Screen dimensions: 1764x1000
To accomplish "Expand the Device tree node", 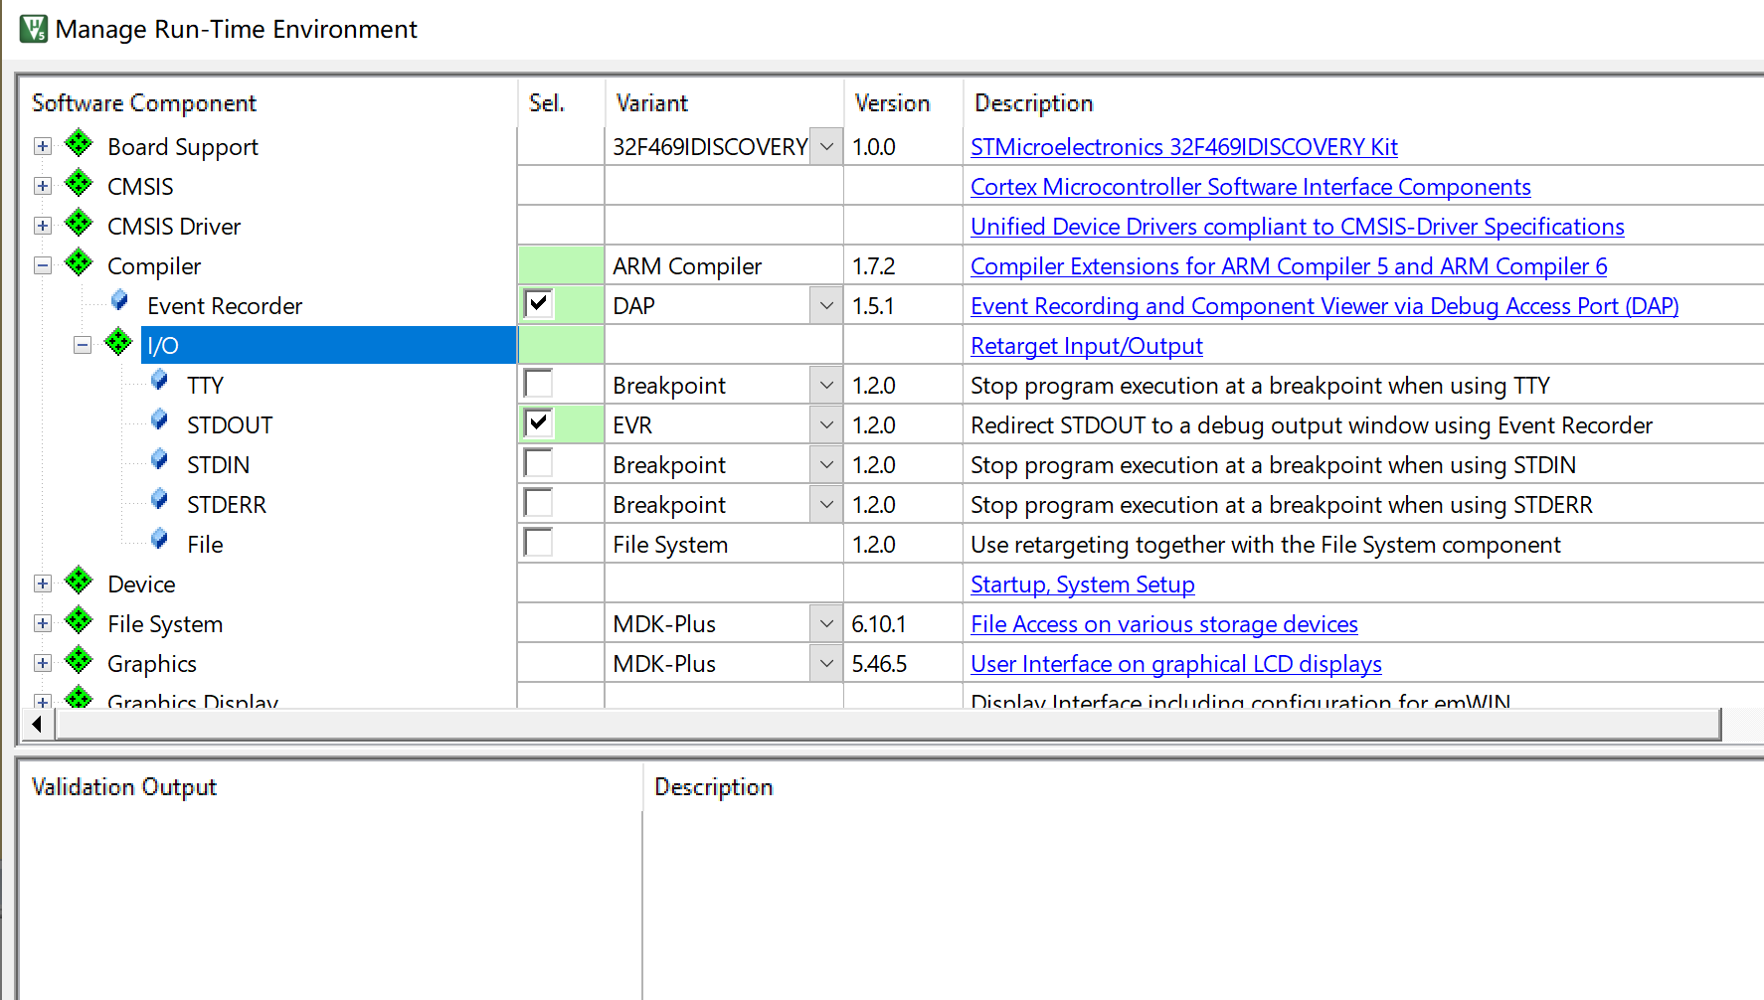I will coord(43,583).
